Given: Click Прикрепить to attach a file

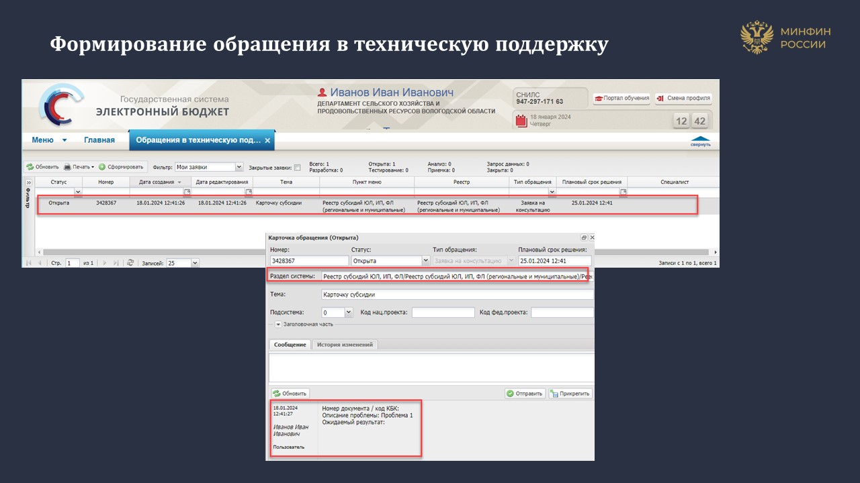Looking at the screenshot, I should click(570, 394).
